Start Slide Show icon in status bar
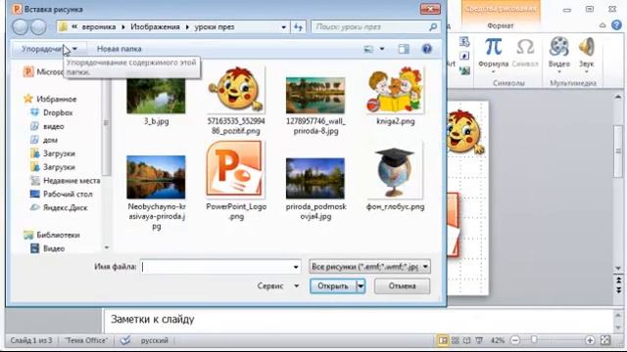 [x=479, y=340]
